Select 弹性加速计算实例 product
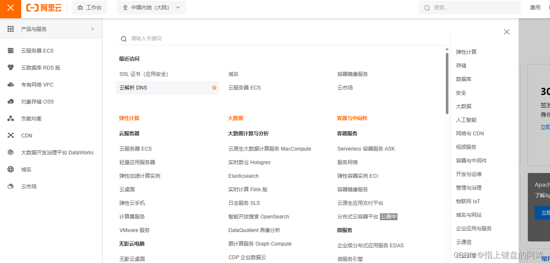The height and width of the screenshot is (263, 550). 140,176
